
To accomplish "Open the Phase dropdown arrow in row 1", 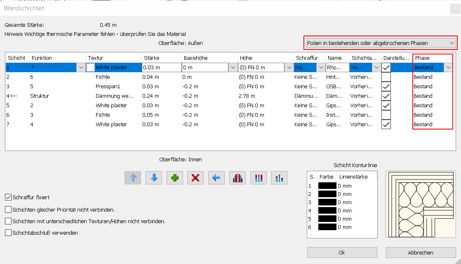I will tap(448, 68).
